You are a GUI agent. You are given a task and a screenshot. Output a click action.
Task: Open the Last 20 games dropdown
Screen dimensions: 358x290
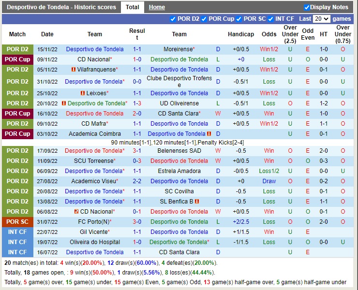pos(321,19)
